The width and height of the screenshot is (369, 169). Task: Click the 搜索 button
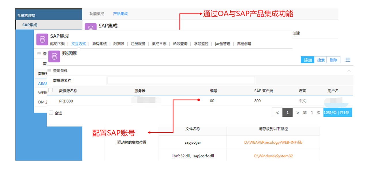coord(321,60)
